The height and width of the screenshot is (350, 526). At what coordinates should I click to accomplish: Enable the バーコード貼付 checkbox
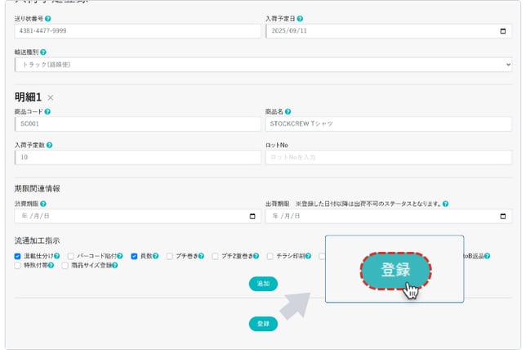tap(70, 256)
